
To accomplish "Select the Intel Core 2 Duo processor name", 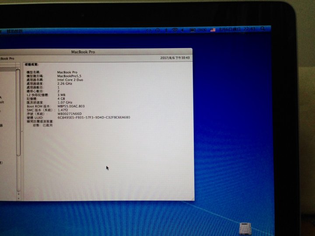I will click(70, 80).
